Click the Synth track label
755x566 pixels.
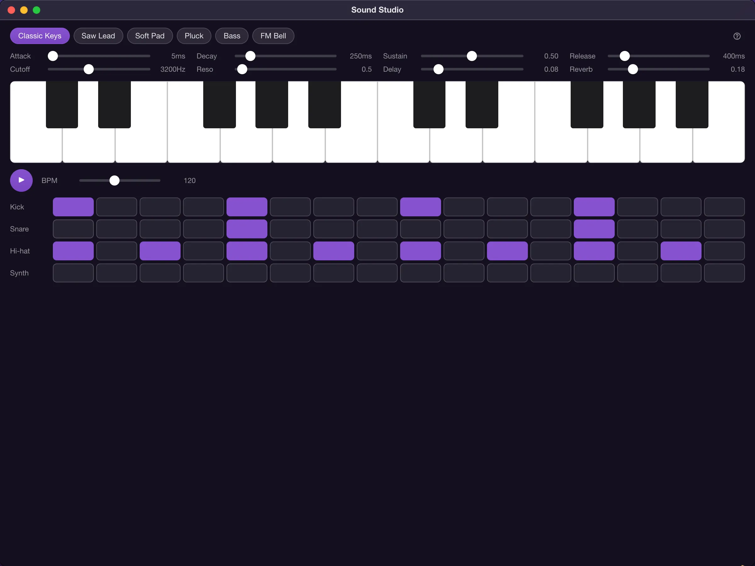19,273
